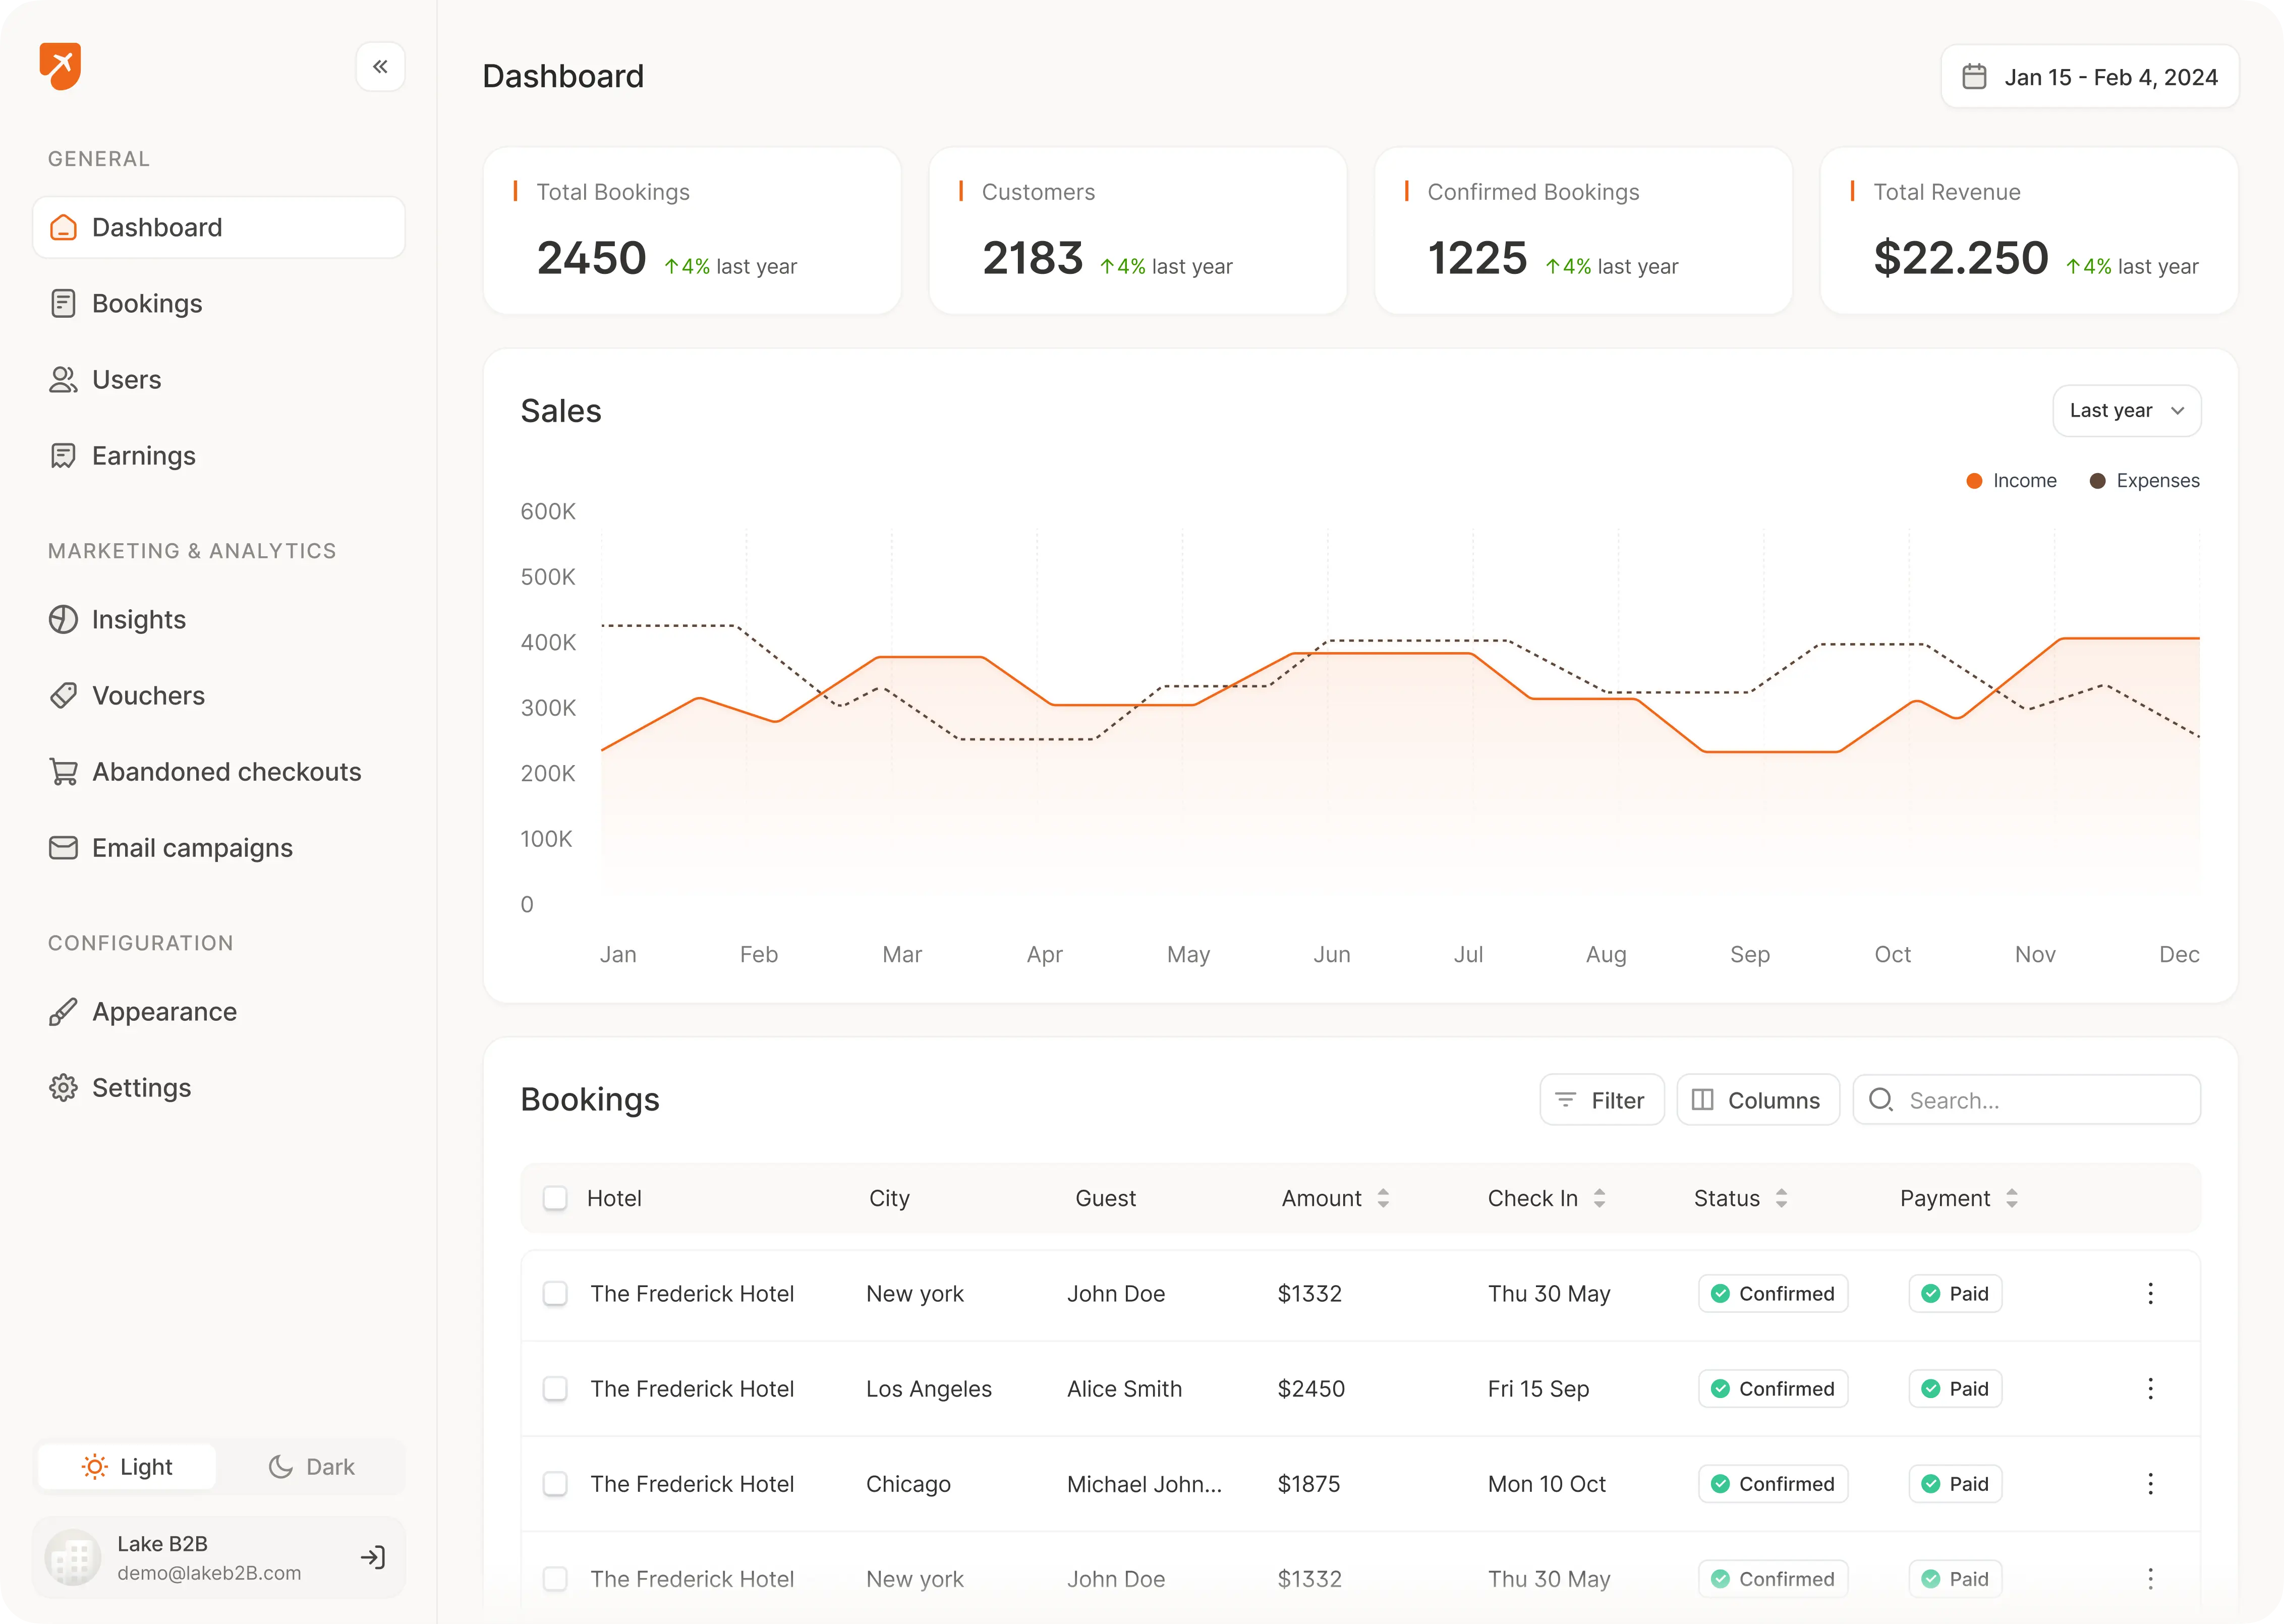This screenshot has width=2284, height=1624.
Task: Click the Filter button in the Bookings section
Action: pyautogui.click(x=1601, y=1100)
